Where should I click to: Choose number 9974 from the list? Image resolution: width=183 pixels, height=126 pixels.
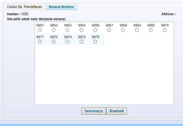tap(68, 42)
